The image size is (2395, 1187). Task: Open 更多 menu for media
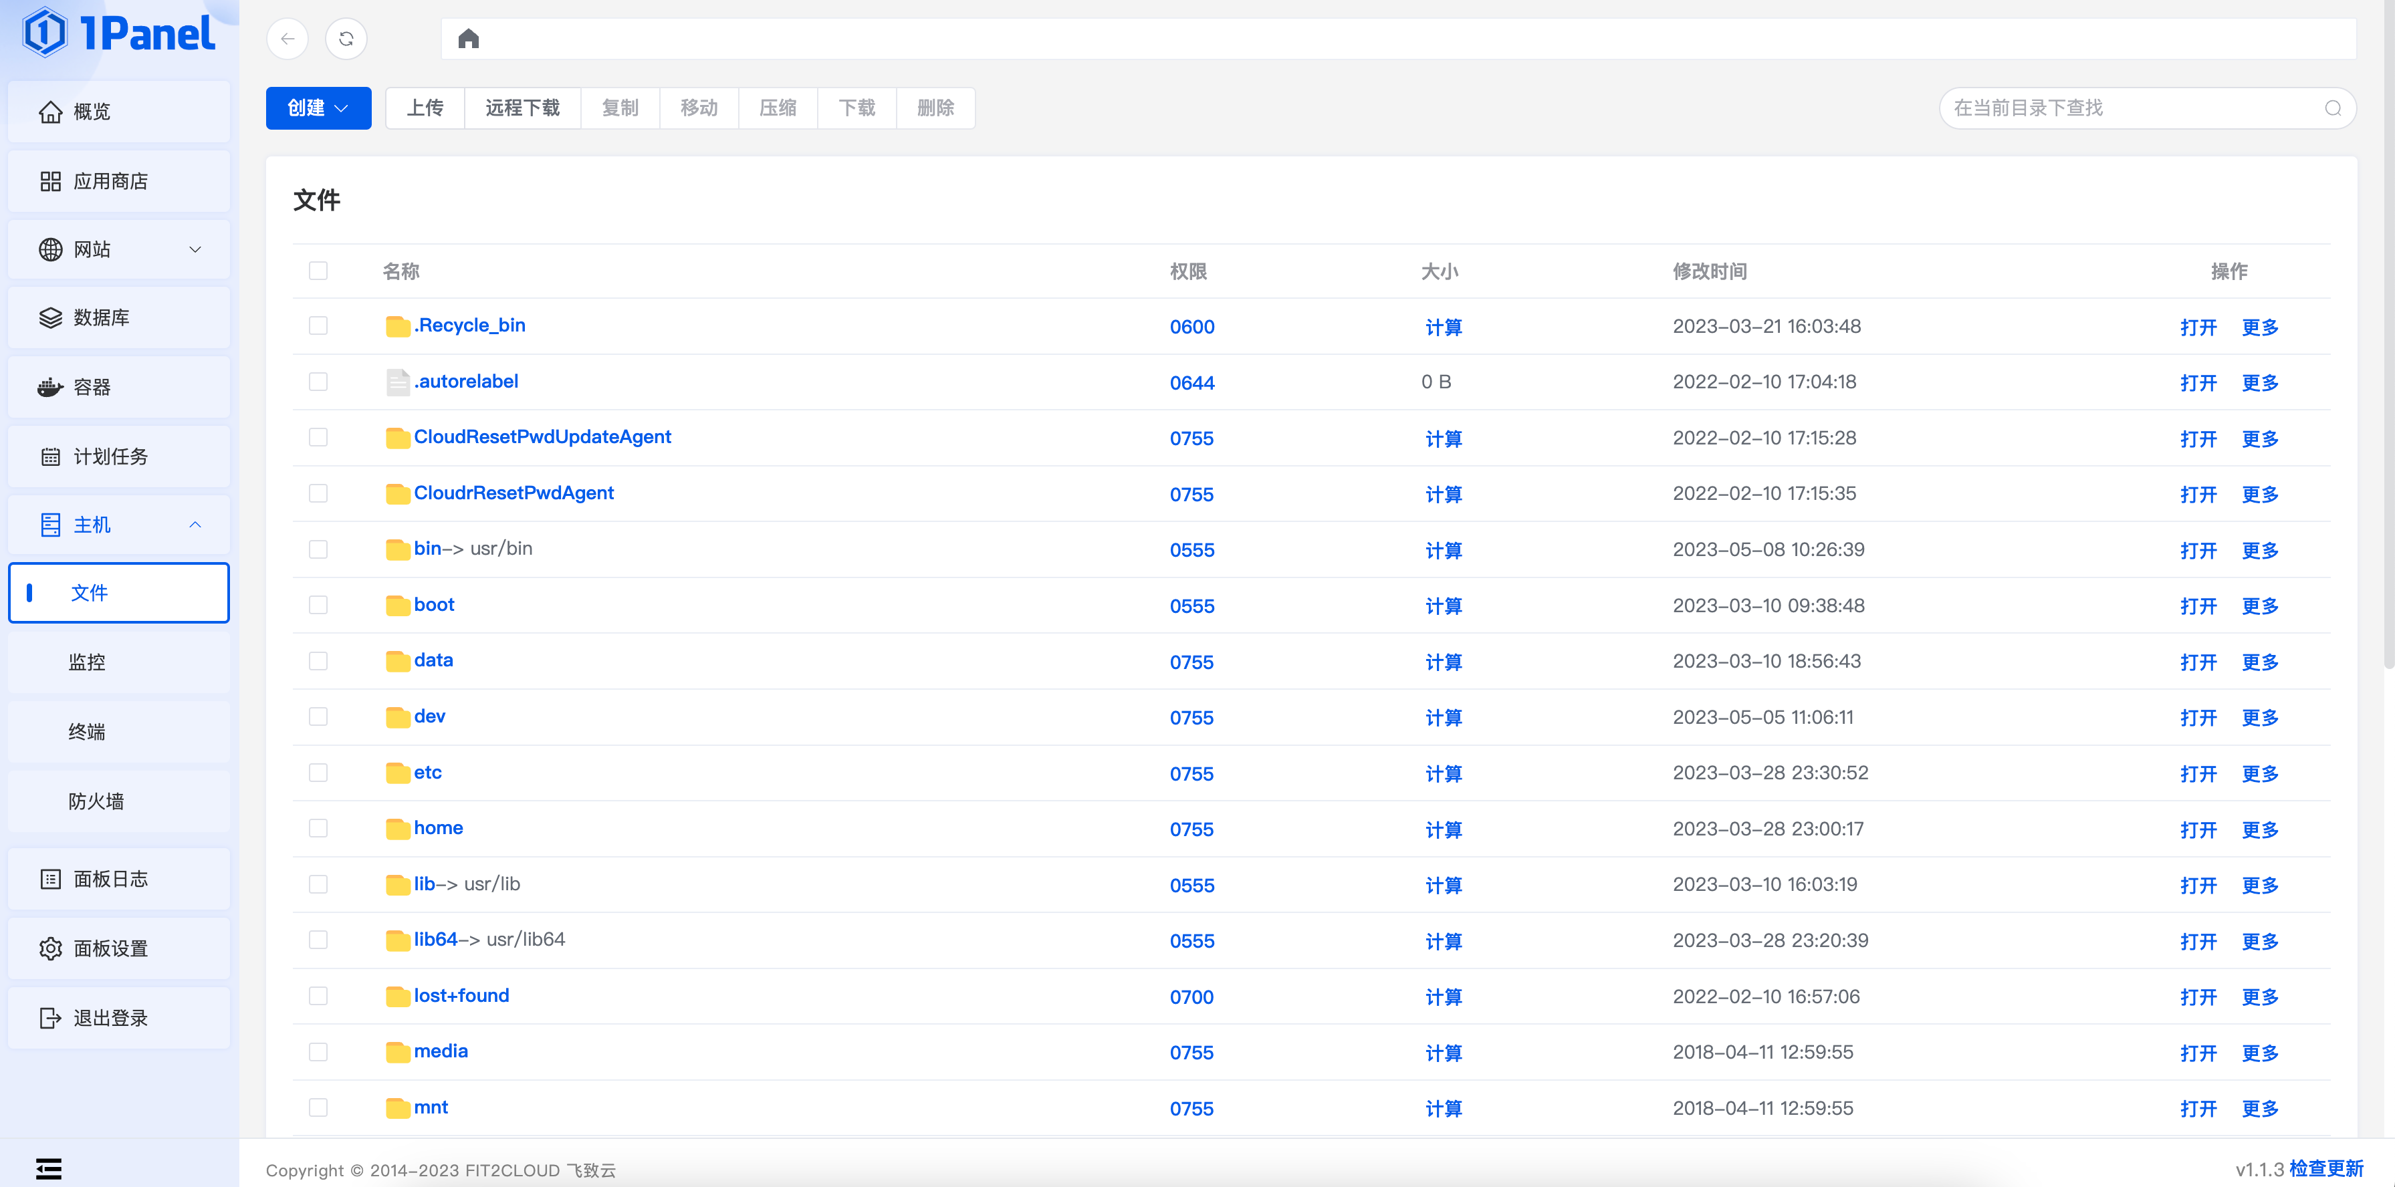coord(2259,1053)
